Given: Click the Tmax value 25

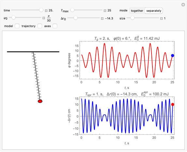Looking at the screenshot, I should (109, 10).
